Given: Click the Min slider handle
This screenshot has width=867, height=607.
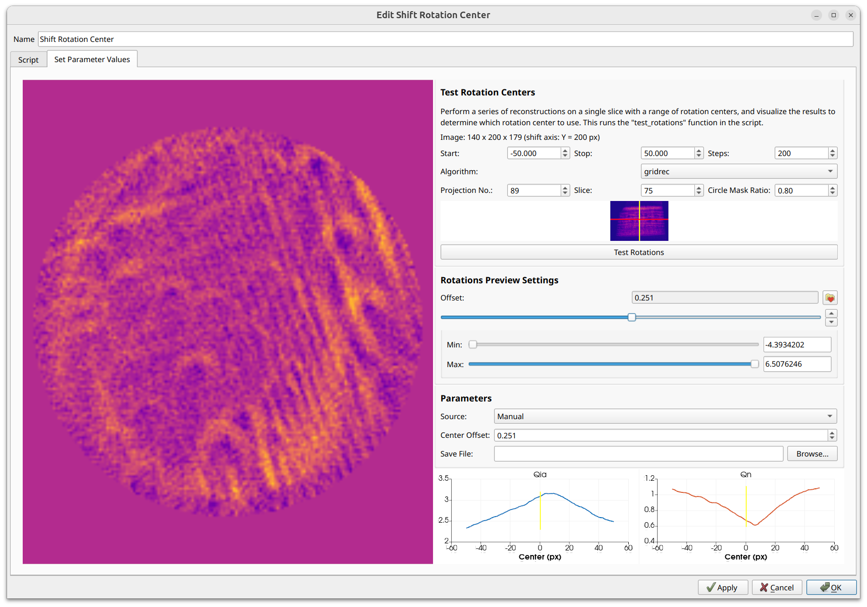Looking at the screenshot, I should 473,344.
